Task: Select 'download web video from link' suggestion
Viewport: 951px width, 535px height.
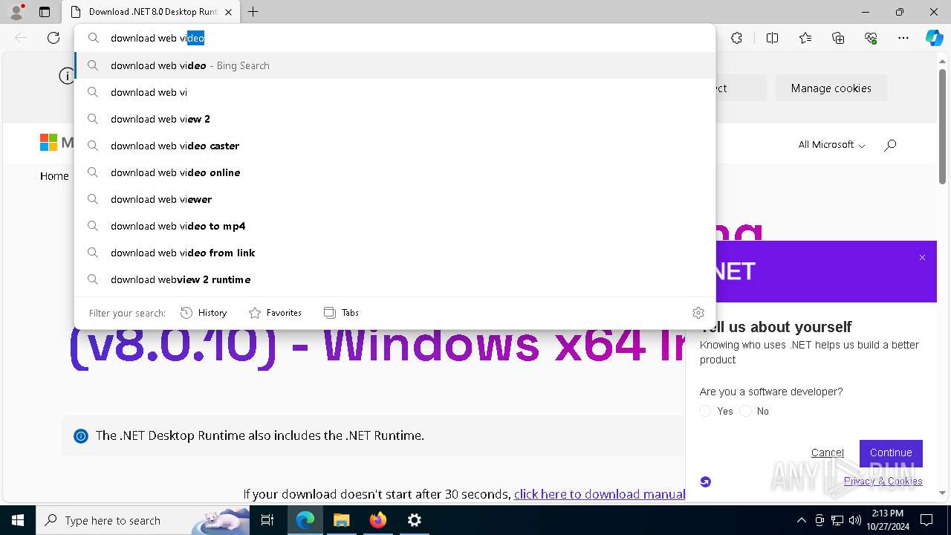Action: pyautogui.click(x=395, y=253)
